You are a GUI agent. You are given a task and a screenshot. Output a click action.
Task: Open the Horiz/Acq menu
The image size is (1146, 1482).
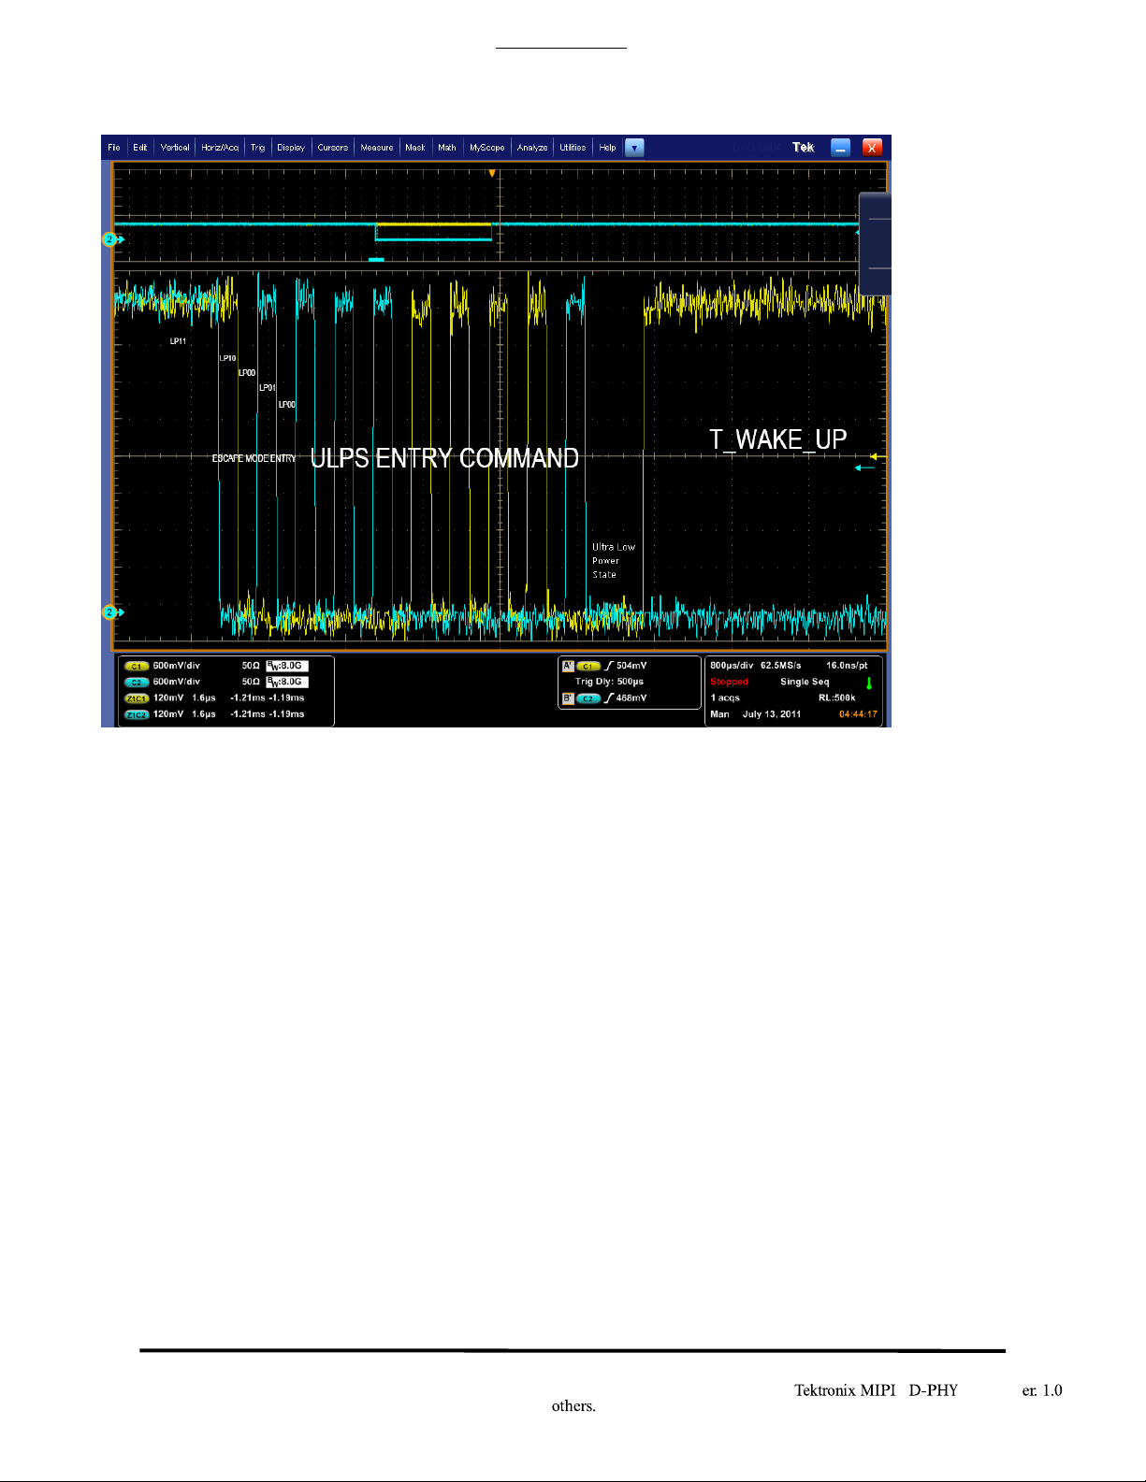[x=220, y=148]
